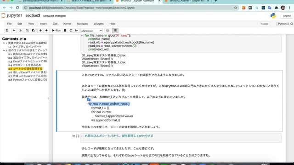294x165 pixels.
Task: Bookmark this page with the star icon
Action: (x=236, y=8)
